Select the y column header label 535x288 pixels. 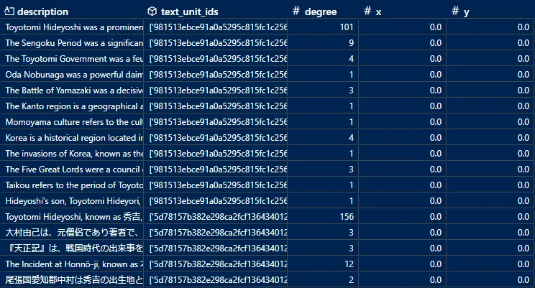click(467, 13)
